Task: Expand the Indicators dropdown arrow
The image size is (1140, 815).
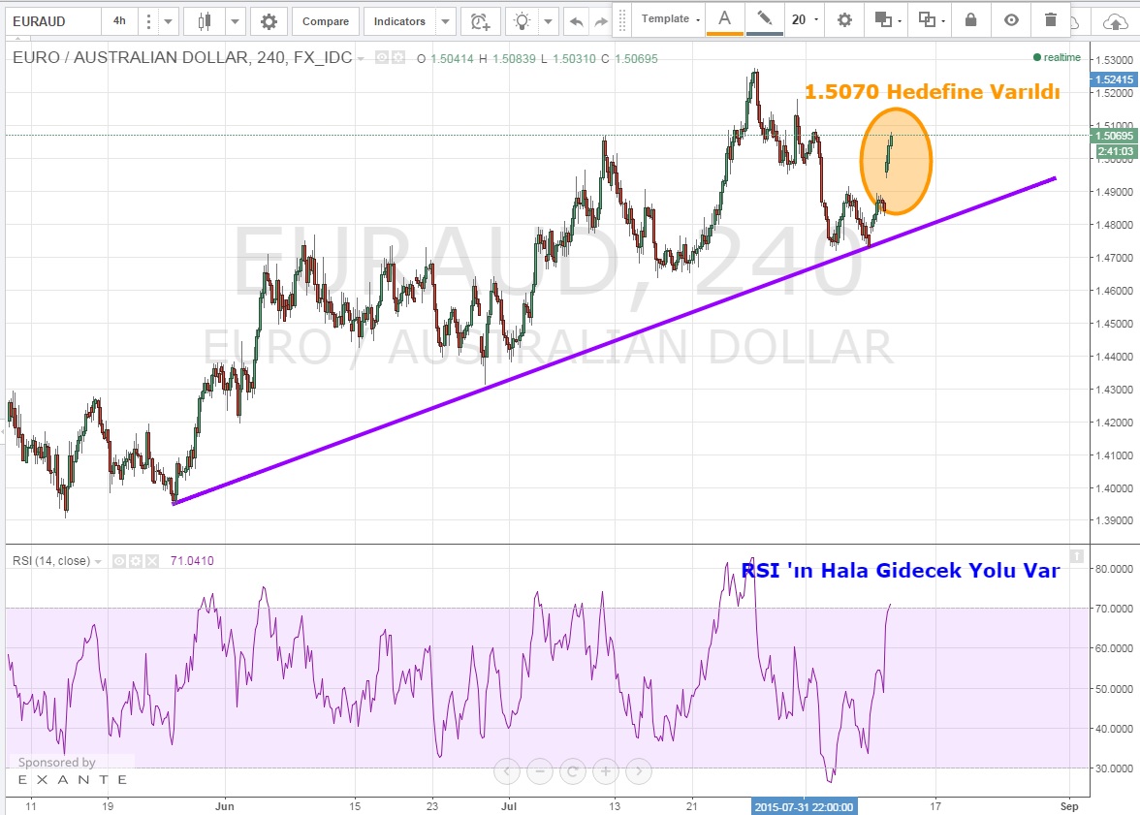Action: pyautogui.click(x=445, y=20)
